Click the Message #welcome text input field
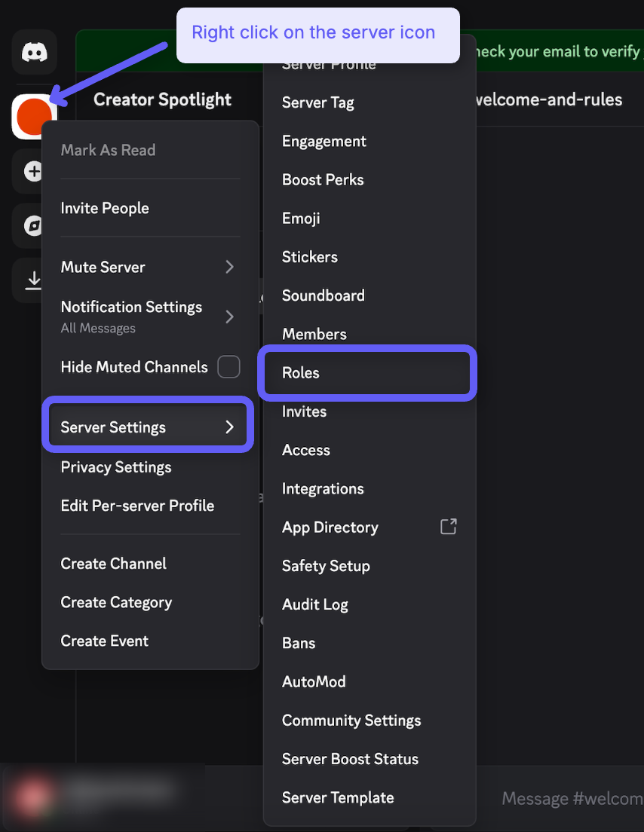 (x=571, y=798)
